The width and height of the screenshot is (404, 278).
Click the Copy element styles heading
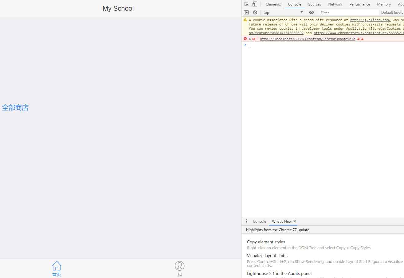point(266,242)
